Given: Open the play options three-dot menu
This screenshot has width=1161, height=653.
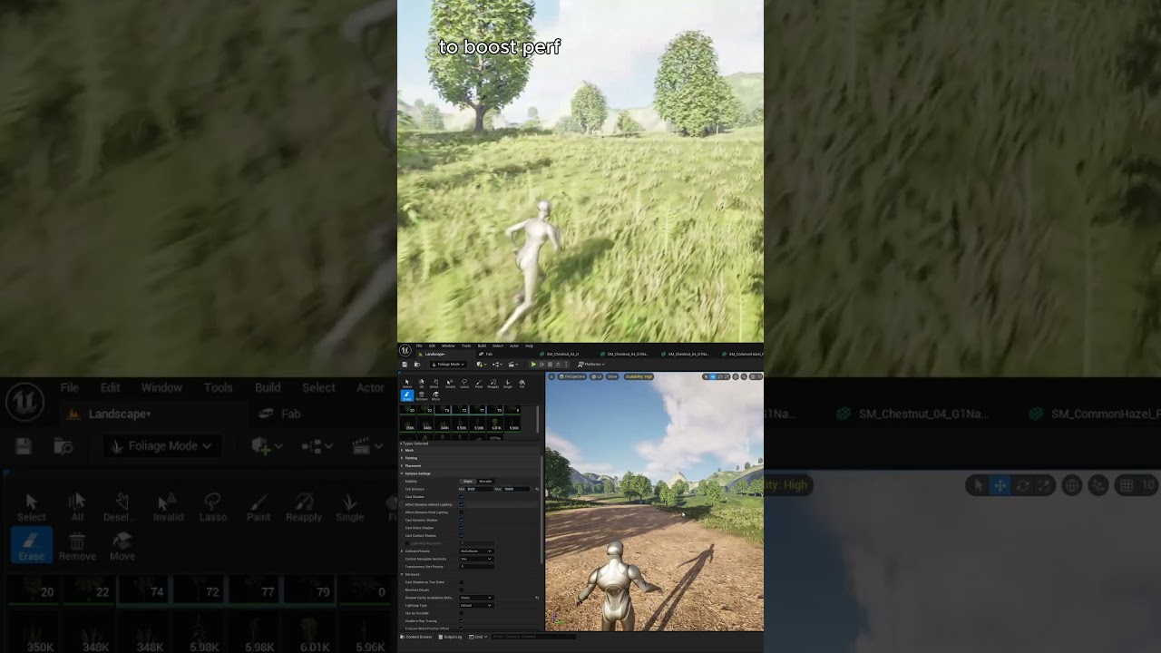Looking at the screenshot, I should click(566, 365).
